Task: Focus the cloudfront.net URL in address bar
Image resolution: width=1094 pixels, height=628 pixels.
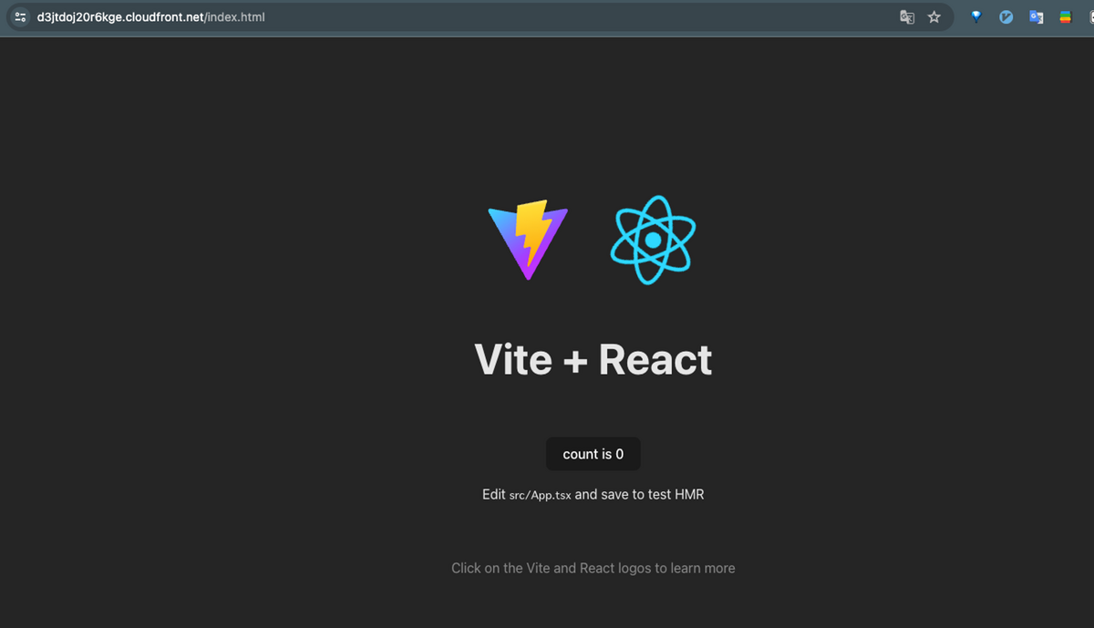Action: [150, 16]
